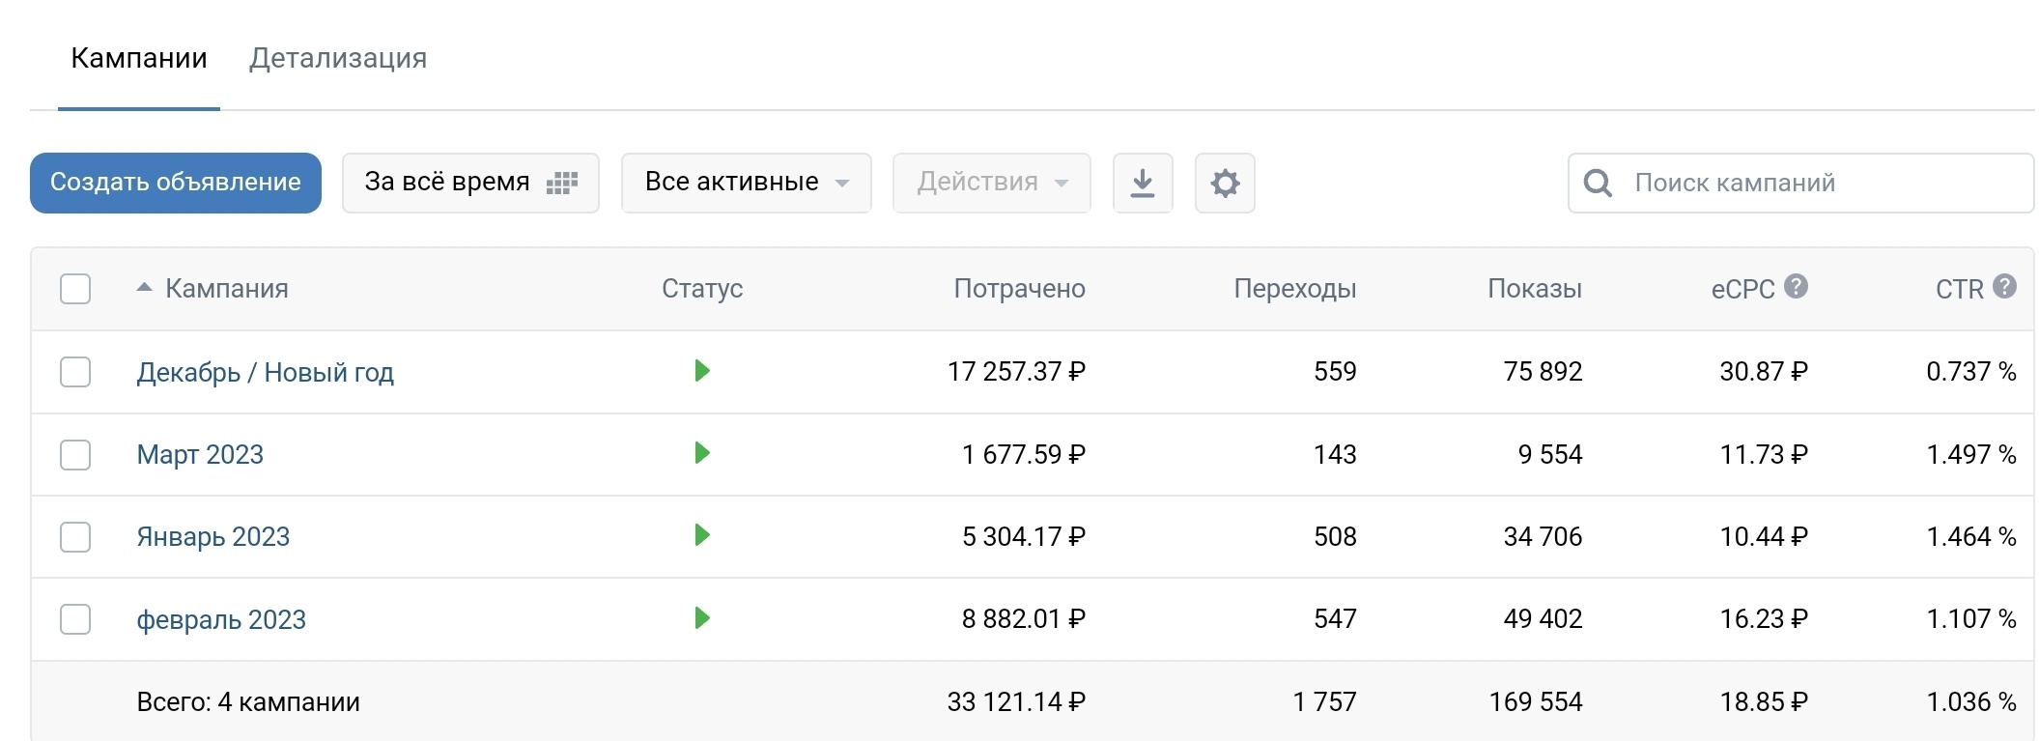2039x741 pixels.
Task: Click status play icon for Январь 2023
Action: 702,535
